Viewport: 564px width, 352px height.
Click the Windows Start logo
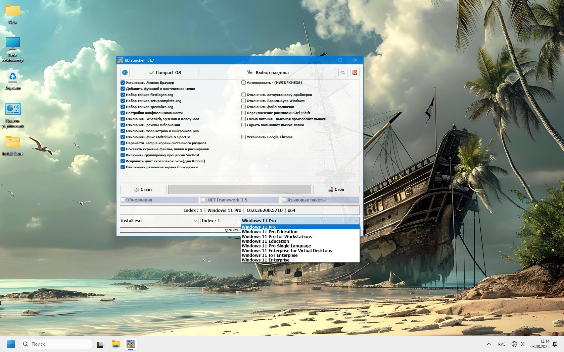pyautogui.click(x=11, y=344)
